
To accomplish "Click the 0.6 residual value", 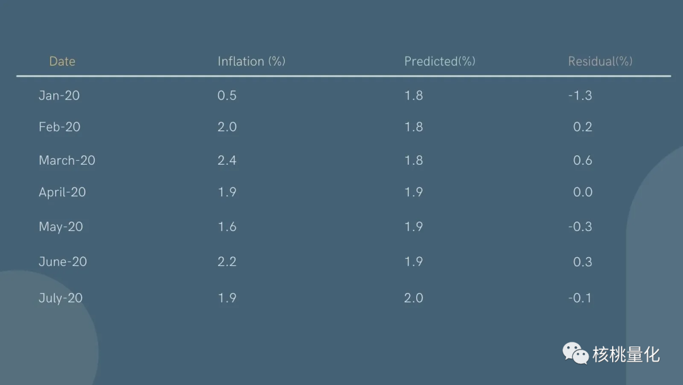I will pos(583,160).
